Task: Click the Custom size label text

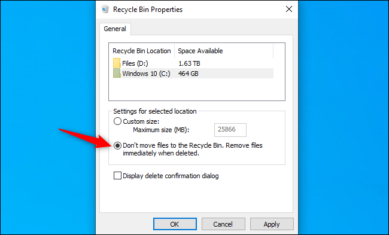Action: tap(141, 121)
